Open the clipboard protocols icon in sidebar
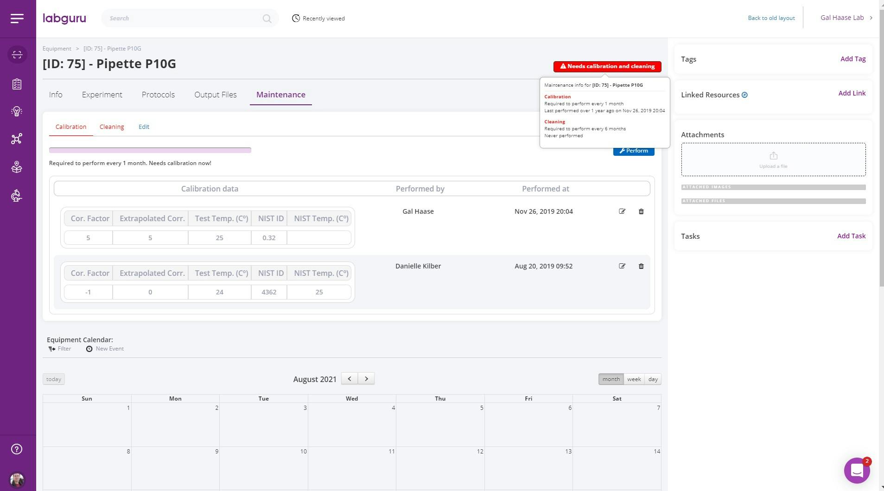Screen dimensions: 884x491 click(17, 84)
